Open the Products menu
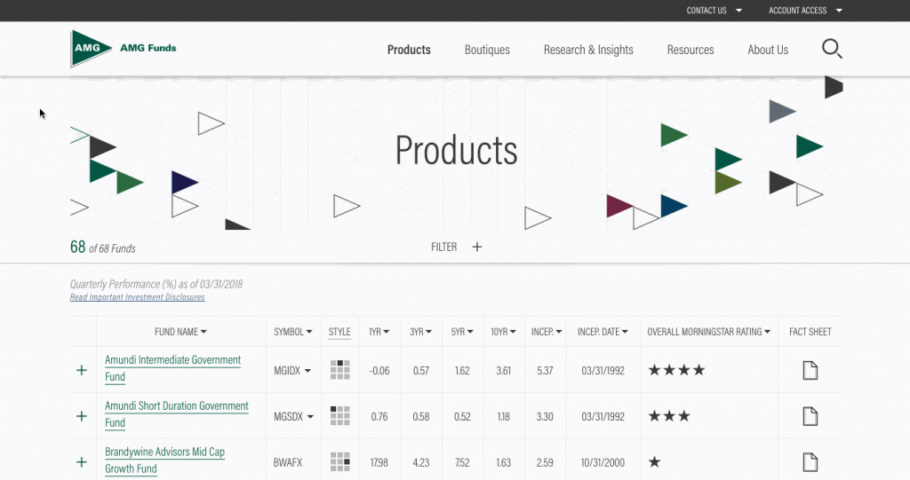The width and height of the screenshot is (910, 480). [x=409, y=50]
